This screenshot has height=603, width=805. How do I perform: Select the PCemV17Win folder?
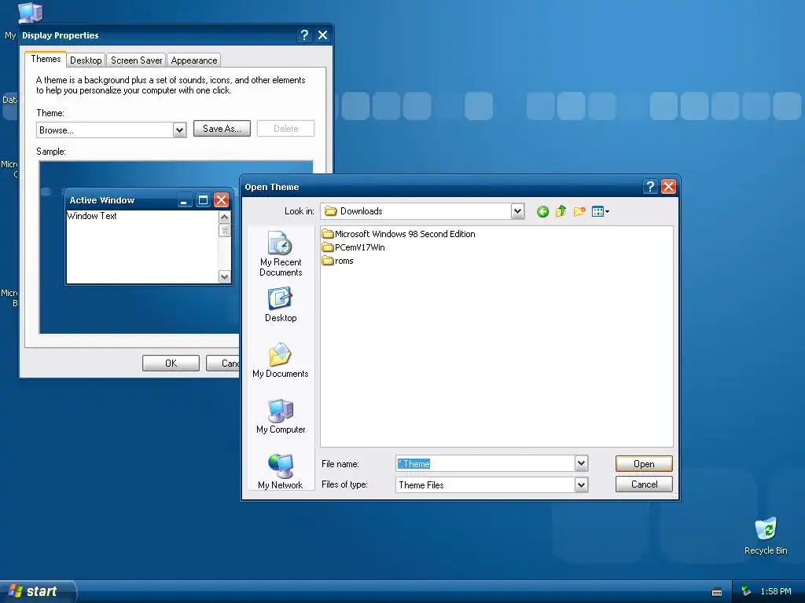tap(353, 247)
